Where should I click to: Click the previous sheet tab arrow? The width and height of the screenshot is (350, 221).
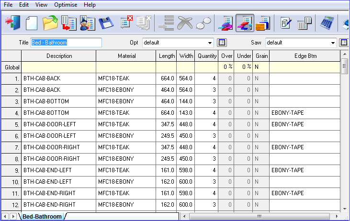click(x=5, y=216)
